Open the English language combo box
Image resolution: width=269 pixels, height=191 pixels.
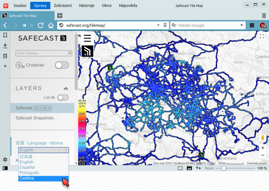pyautogui.click(x=43, y=150)
